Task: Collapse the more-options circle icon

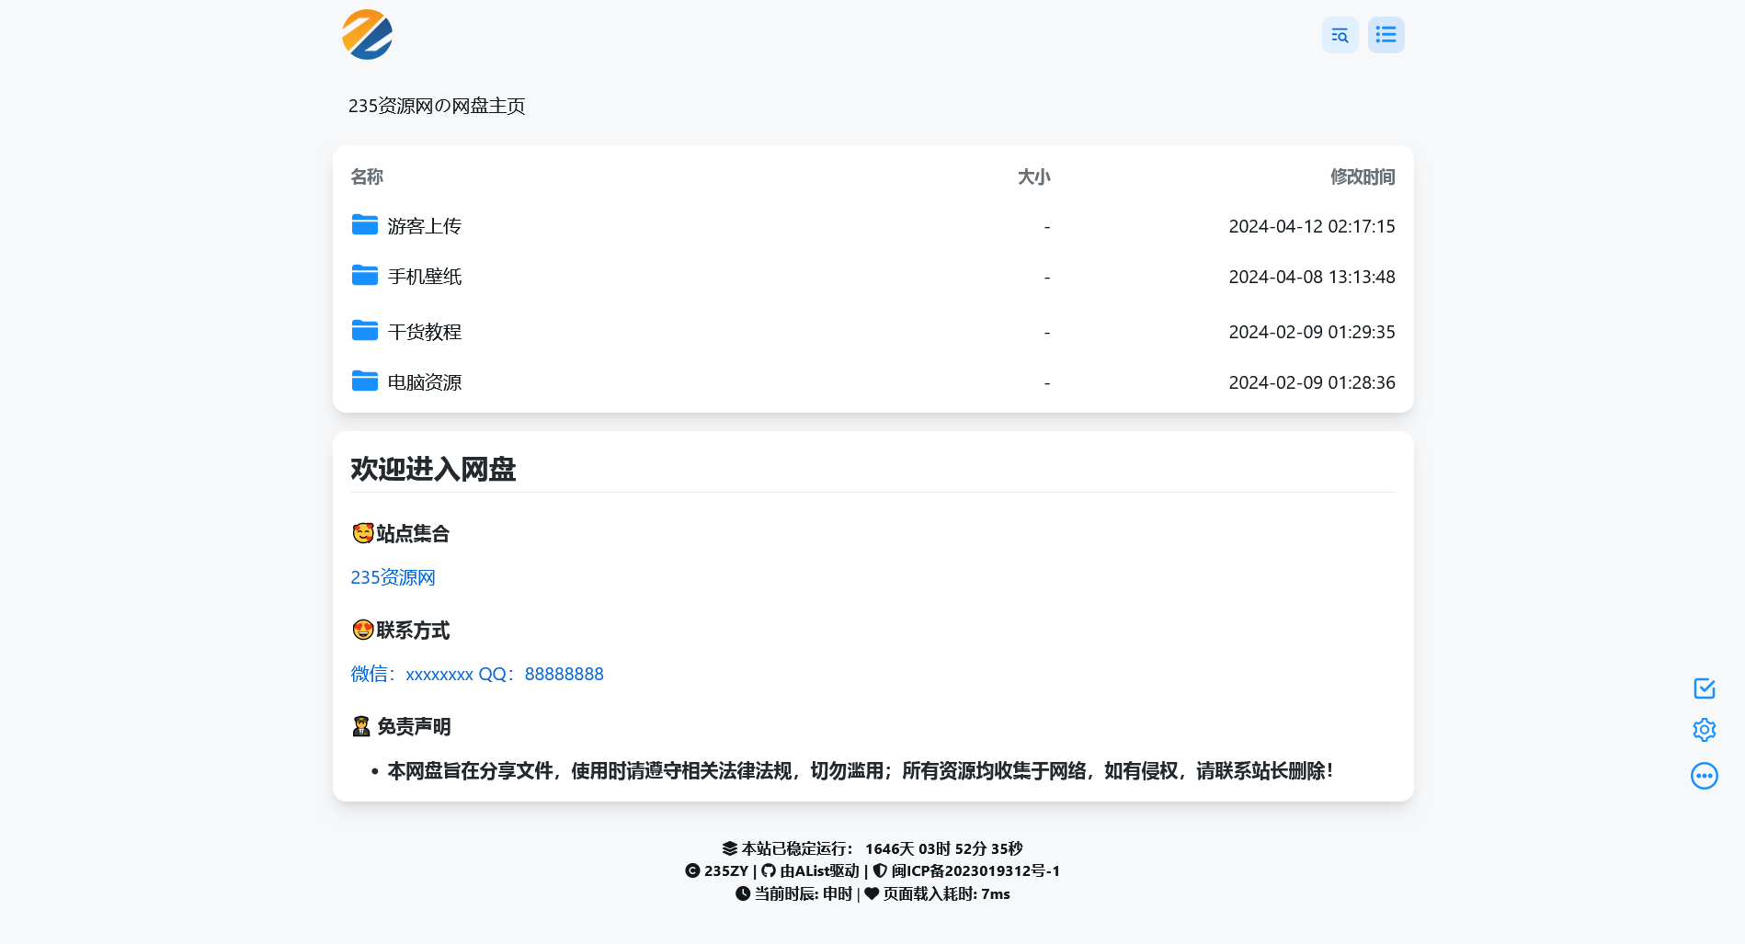Action: point(1704,776)
